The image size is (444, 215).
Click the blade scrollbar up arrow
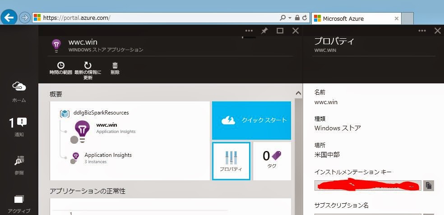298,93
